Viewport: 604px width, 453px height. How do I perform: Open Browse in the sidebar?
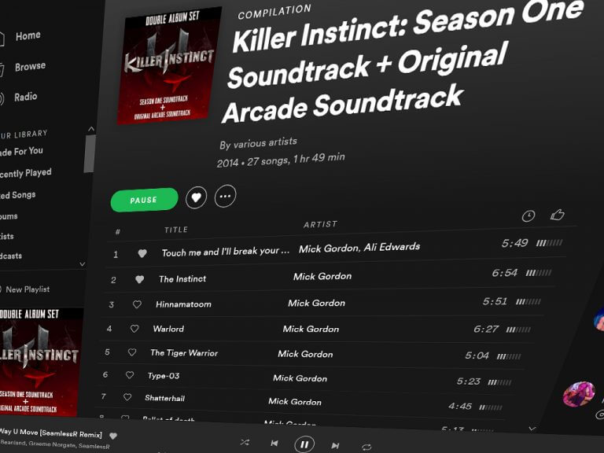click(30, 66)
